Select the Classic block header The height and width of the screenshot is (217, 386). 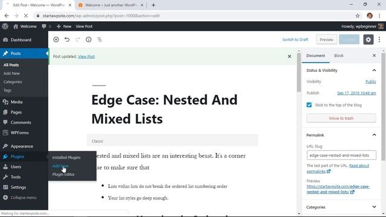coord(172,141)
